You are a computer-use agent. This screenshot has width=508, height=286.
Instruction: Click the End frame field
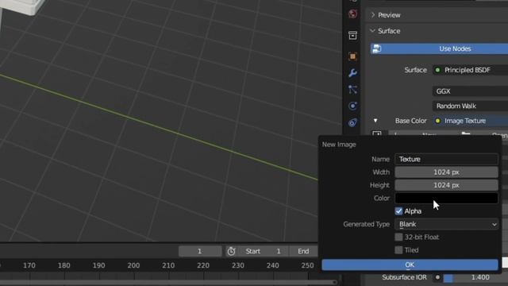(303, 251)
